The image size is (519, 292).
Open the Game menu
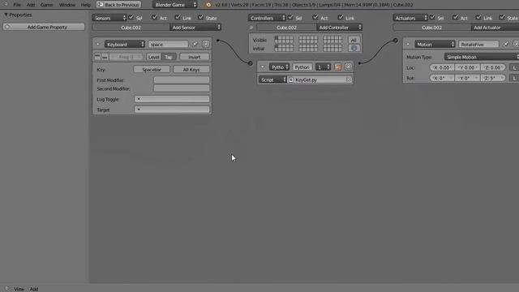(x=46, y=5)
